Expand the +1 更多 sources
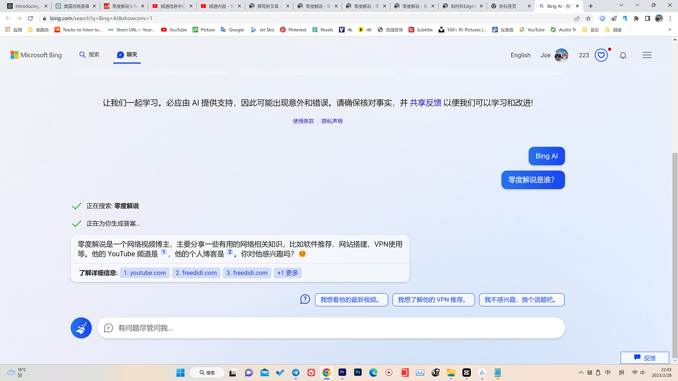 [x=288, y=273]
